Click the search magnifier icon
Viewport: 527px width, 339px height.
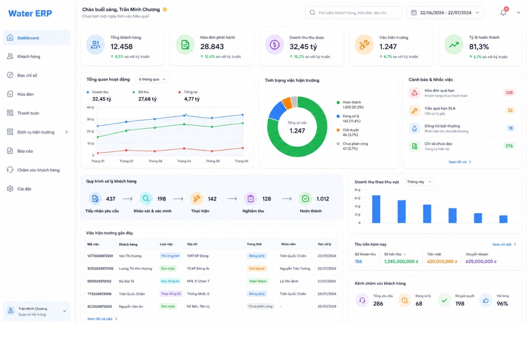312,13
